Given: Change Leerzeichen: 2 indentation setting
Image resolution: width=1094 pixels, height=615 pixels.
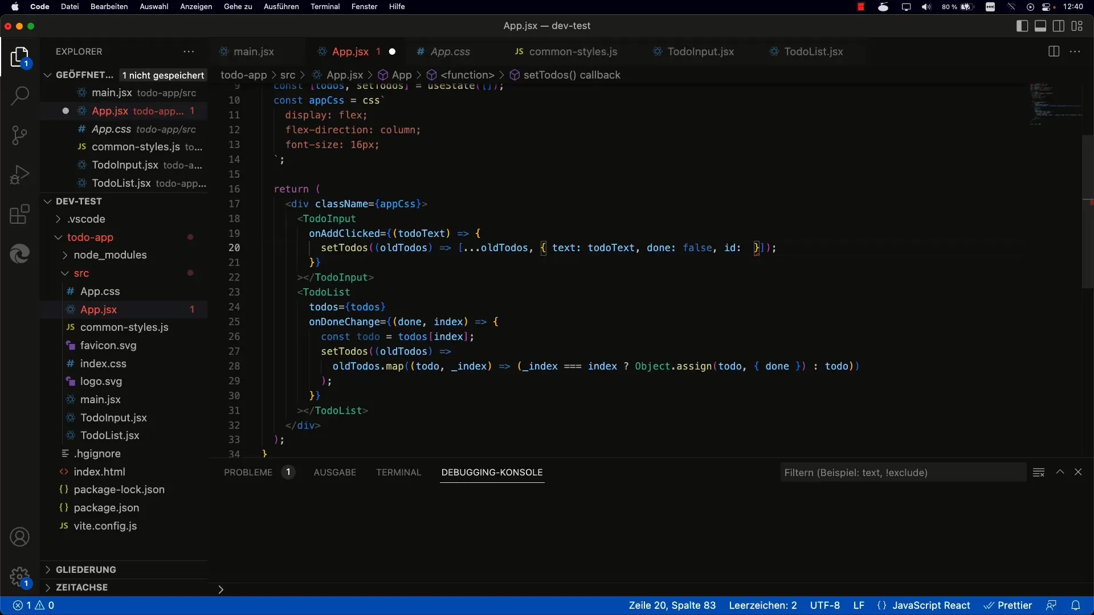Looking at the screenshot, I should coord(763,605).
